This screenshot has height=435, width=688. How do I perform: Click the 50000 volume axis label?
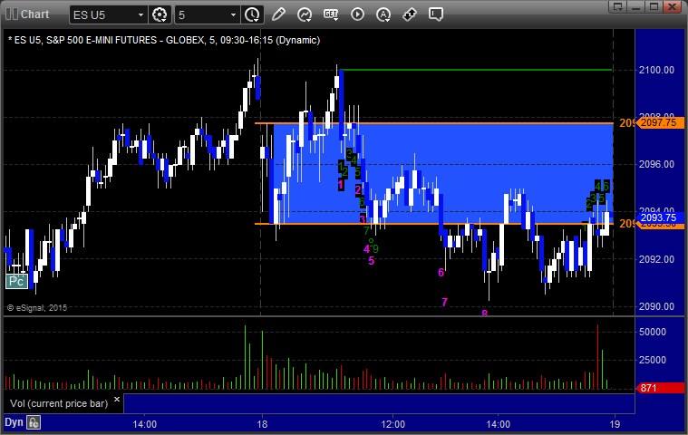pyautogui.click(x=653, y=332)
